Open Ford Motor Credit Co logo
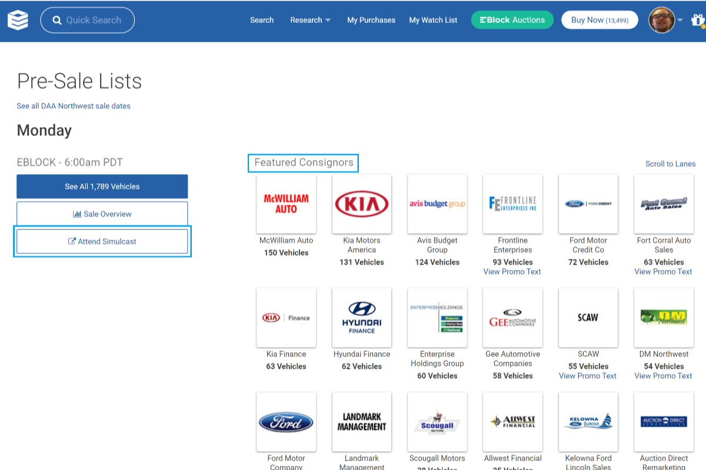 pos(588,204)
